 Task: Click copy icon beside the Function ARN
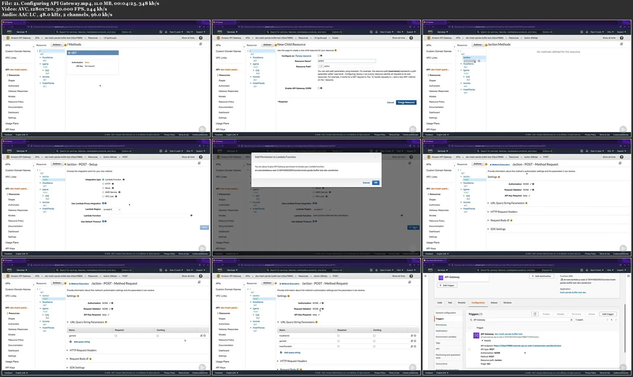[x=561, y=280]
